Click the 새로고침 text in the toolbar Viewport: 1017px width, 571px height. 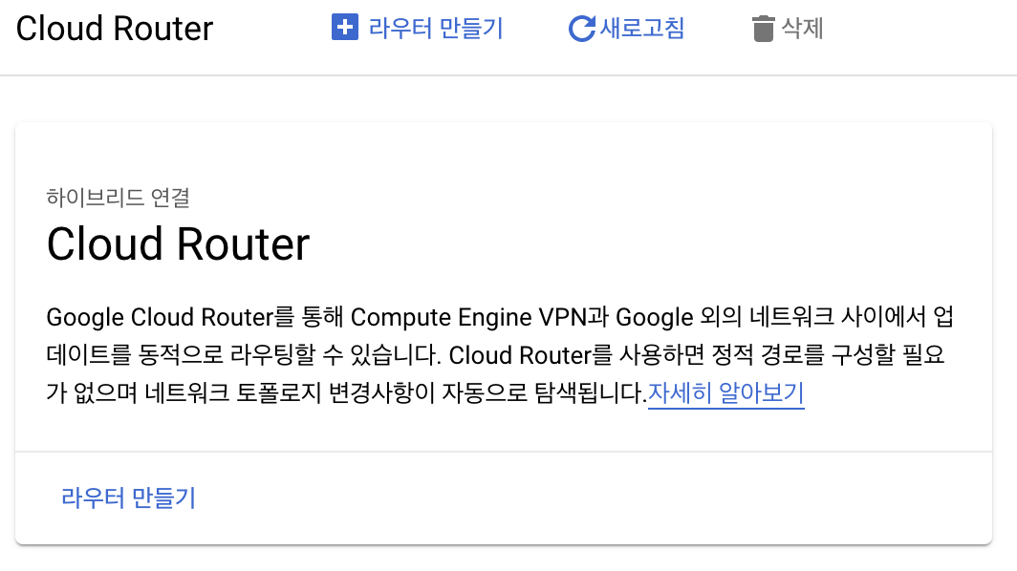pyautogui.click(x=642, y=28)
